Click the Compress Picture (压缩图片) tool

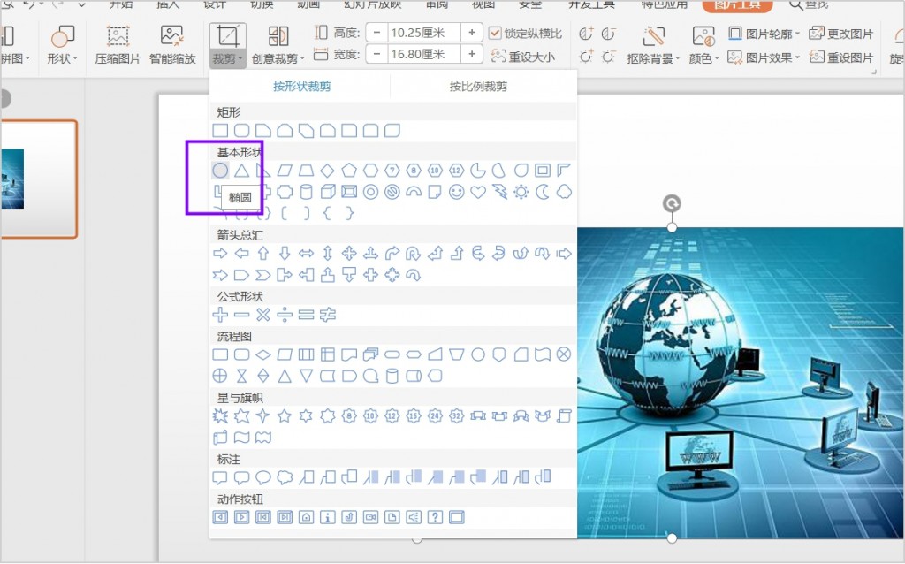(118, 45)
